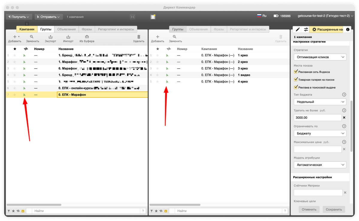Click the groups list horizontal scrollbar

click(175, 205)
